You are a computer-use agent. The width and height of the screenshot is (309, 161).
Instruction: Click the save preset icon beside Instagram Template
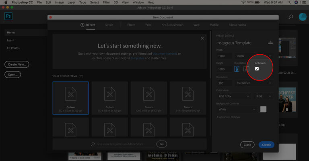point(270,43)
